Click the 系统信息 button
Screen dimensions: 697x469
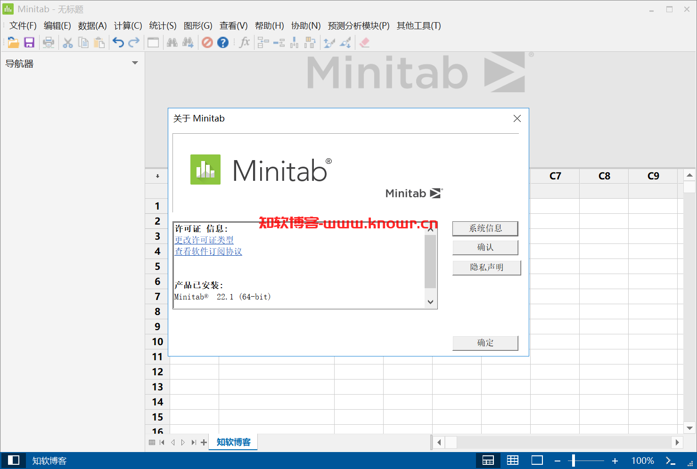click(485, 228)
